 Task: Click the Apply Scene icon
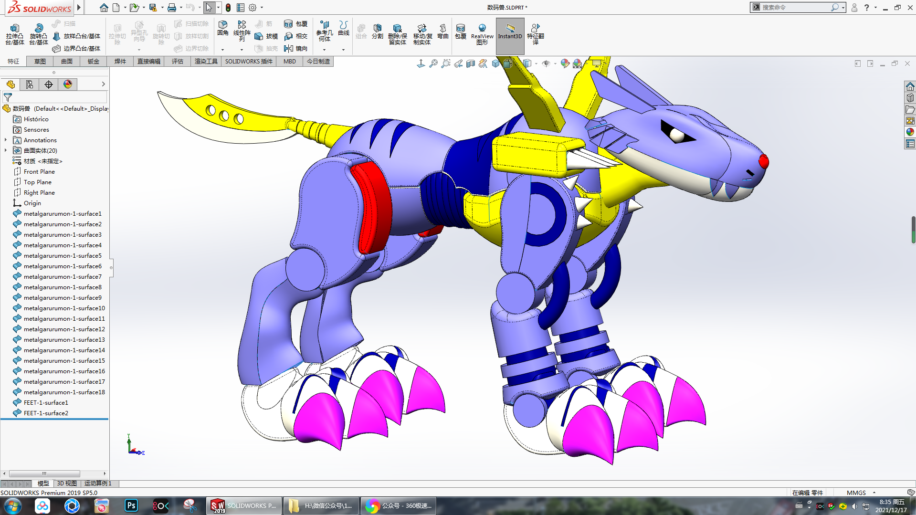pyautogui.click(x=578, y=63)
